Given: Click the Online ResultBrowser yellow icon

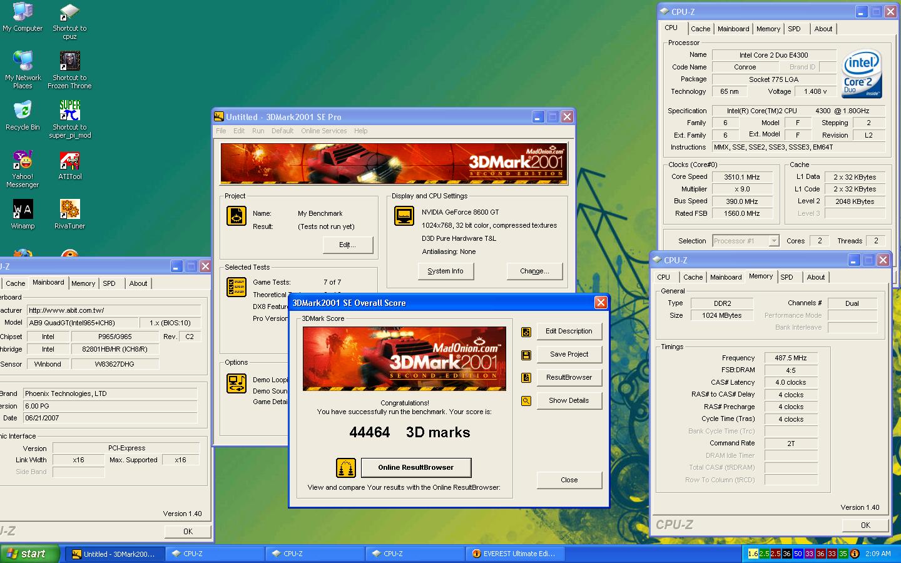Looking at the screenshot, I should pyautogui.click(x=346, y=467).
